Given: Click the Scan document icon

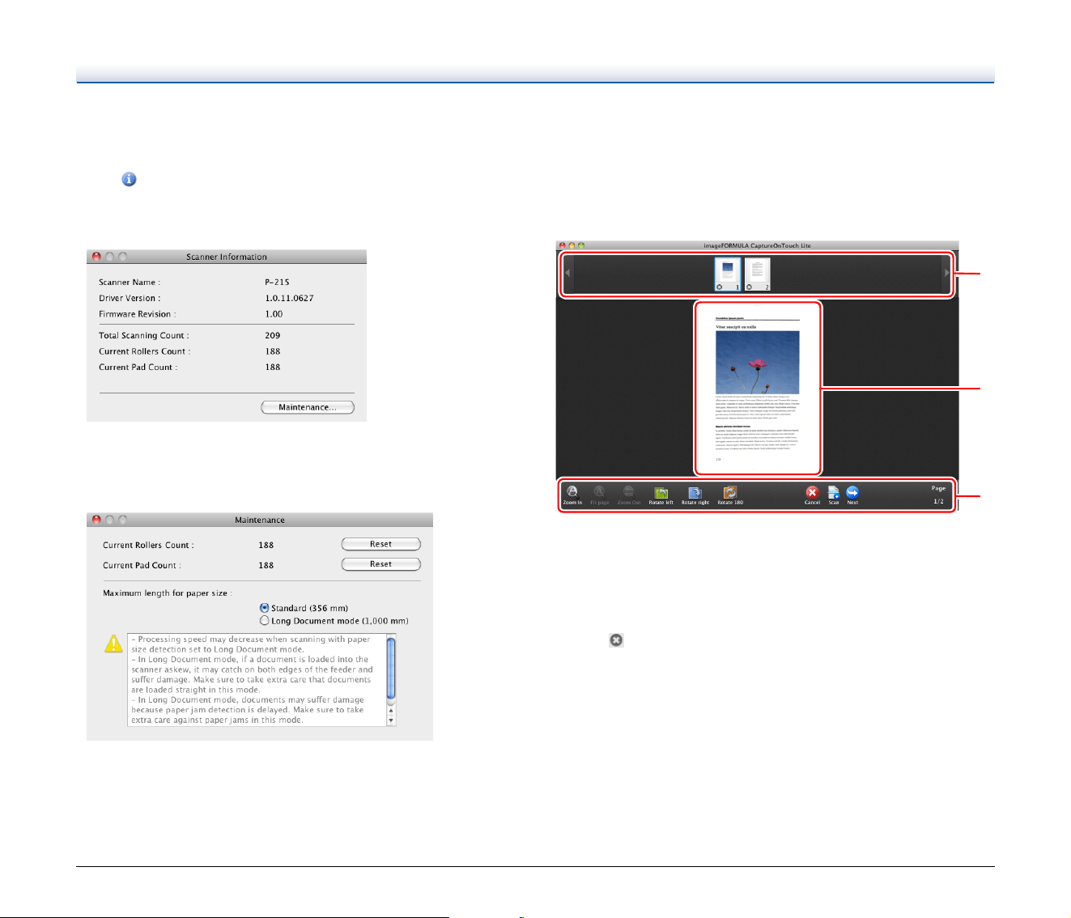Looking at the screenshot, I should (833, 492).
